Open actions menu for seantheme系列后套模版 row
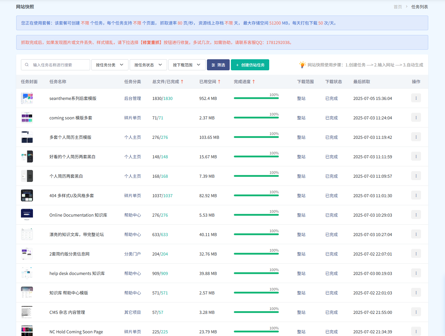Image resolution: width=445 pixels, height=336 pixels. 416,98
